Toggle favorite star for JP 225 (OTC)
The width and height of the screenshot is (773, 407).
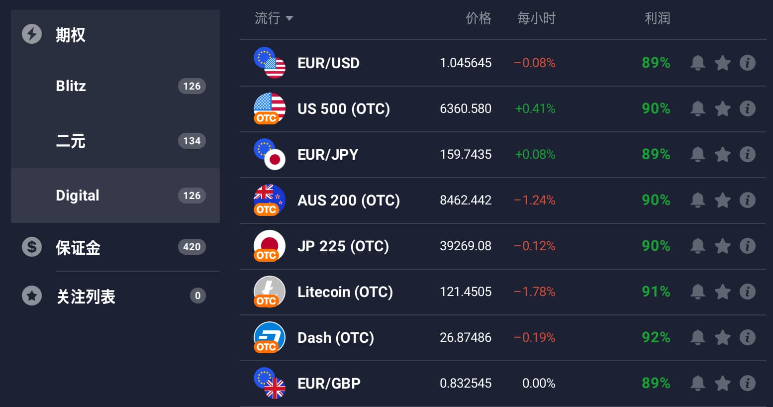(722, 246)
